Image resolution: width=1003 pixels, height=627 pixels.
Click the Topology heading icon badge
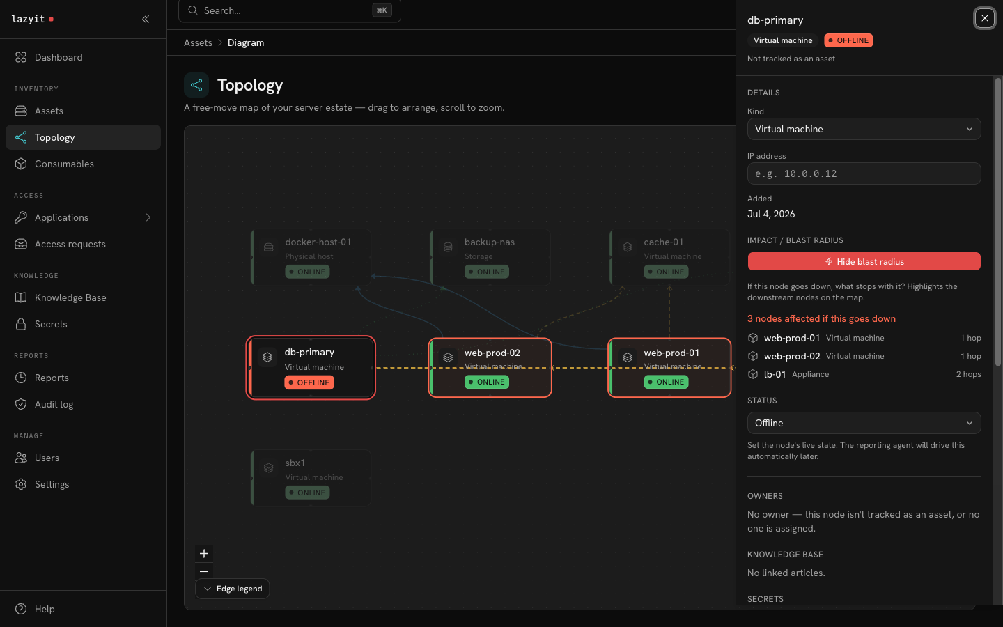196,85
